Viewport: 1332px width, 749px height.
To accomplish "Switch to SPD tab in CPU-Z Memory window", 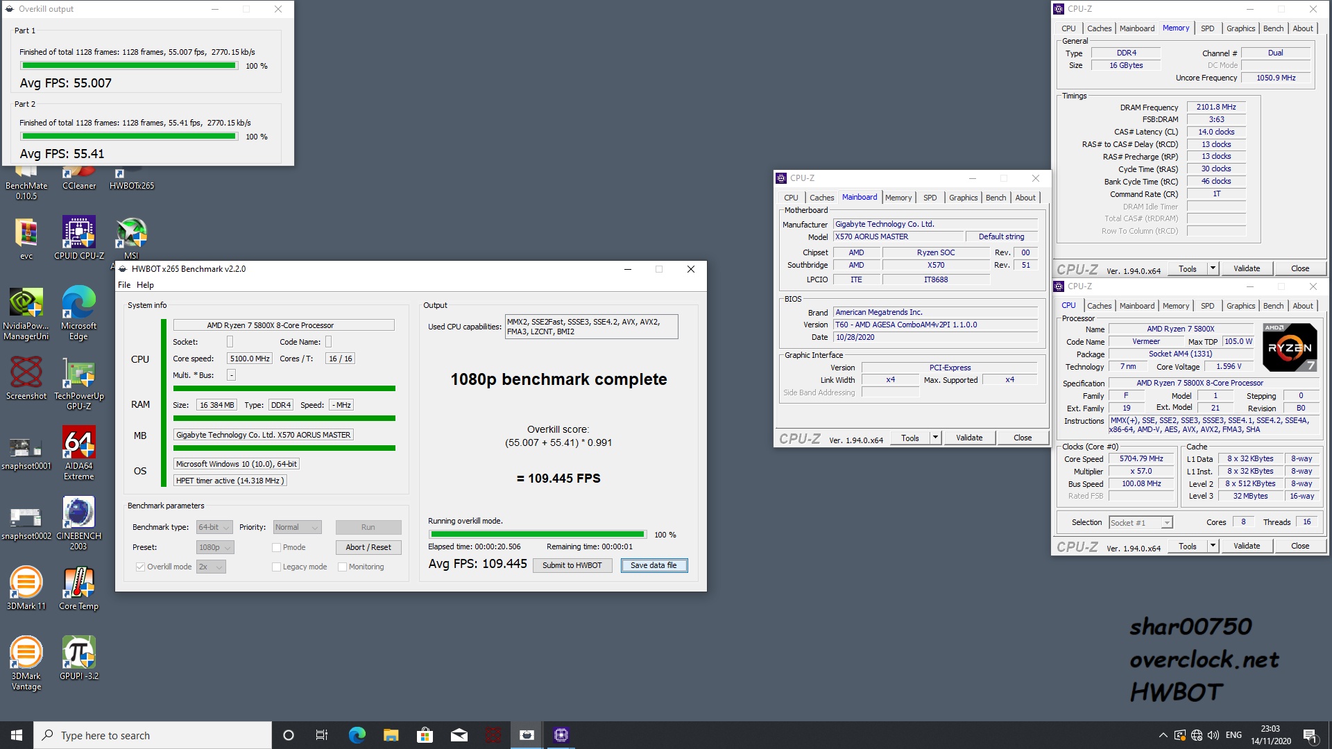I will [1207, 28].
